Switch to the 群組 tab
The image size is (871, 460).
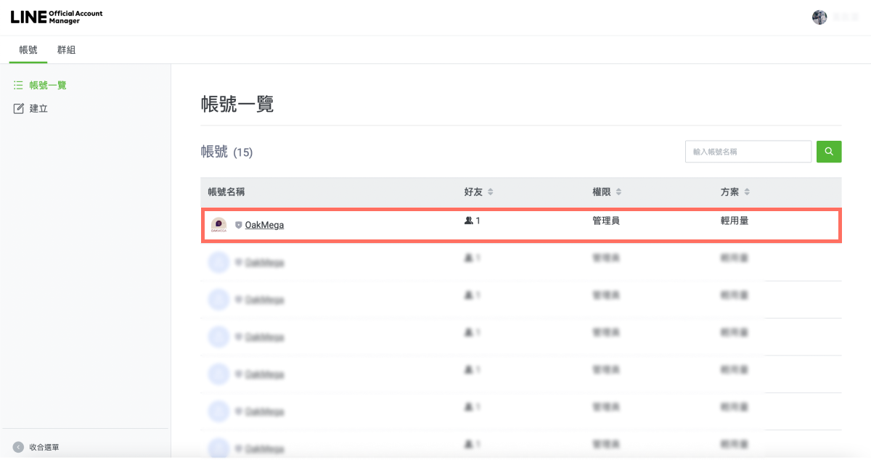[67, 49]
